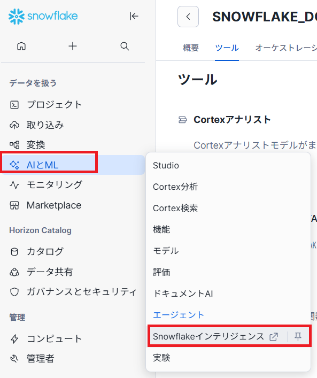The width and height of the screenshot is (317, 378).
Task: Click the モニタリング pulse icon
Action: coord(14,185)
